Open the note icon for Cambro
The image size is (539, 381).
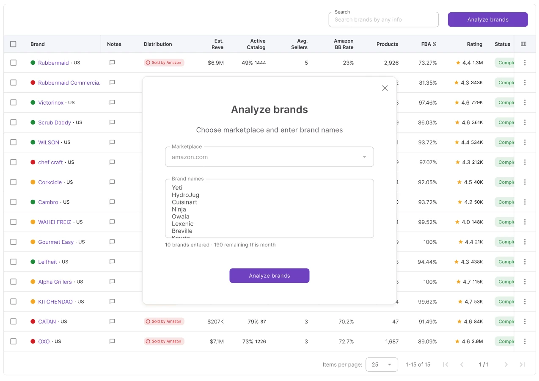(x=112, y=202)
